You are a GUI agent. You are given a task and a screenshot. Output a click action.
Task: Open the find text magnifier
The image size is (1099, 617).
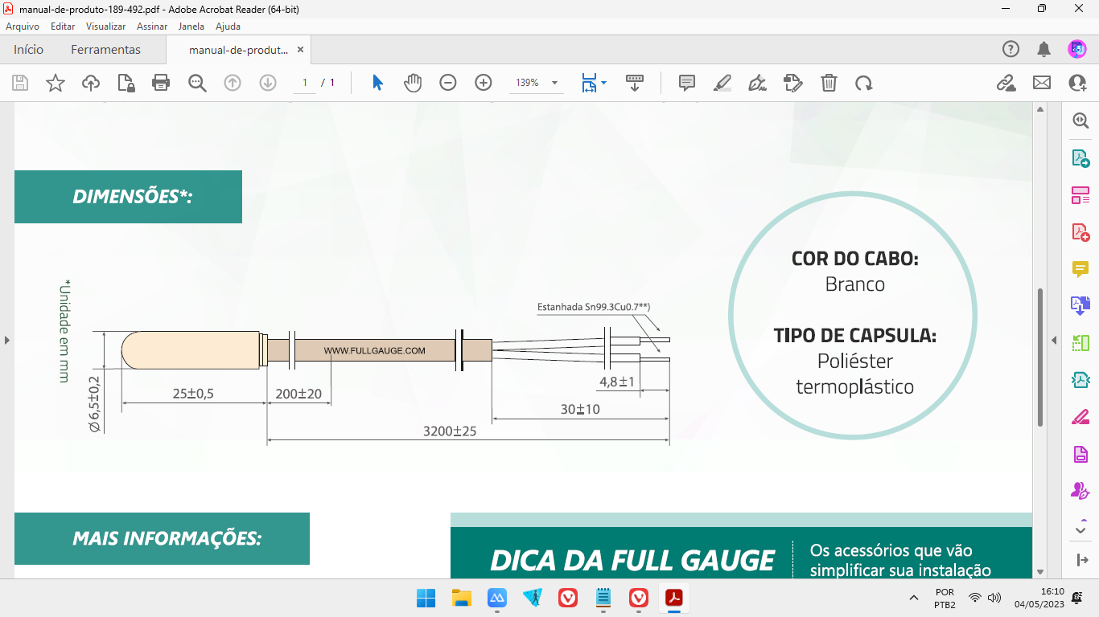tap(197, 83)
